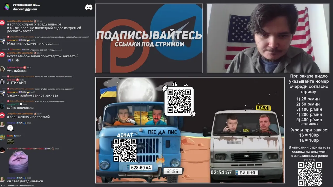Click the Discord logo in the chat header
The image size is (333, 187).
coord(89,7)
